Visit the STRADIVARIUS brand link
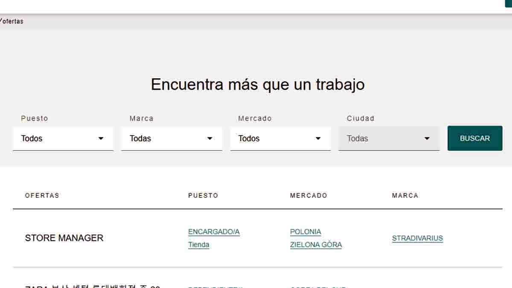Viewport: 512px width, 288px height. pos(417,238)
